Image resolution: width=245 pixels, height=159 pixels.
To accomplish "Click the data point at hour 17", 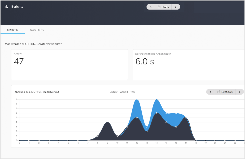I will pyautogui.click(x=186, y=118).
